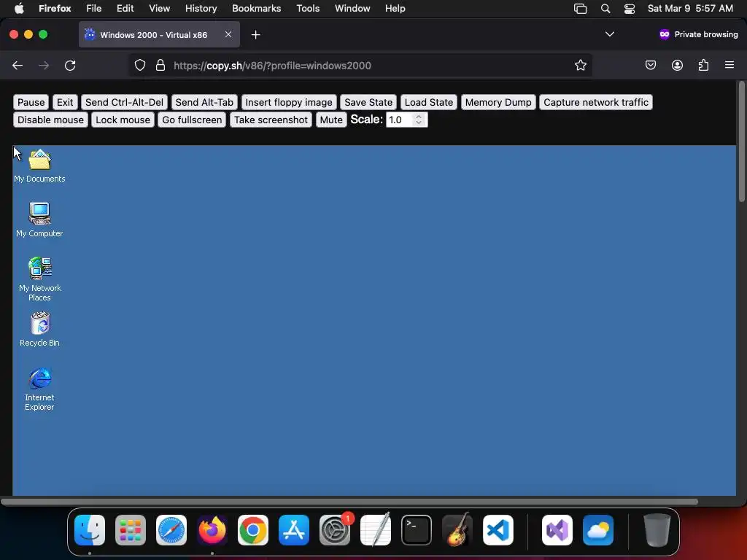The image size is (747, 560).
Task: Open the Extensions puzzle icon
Action: 703,65
